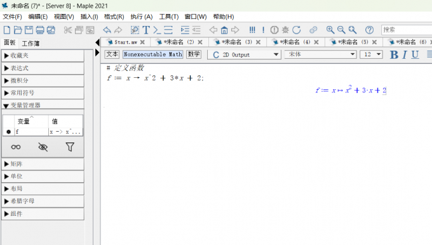Open print preview icon
Viewport: 432px width, 245px height.
tap(51, 30)
